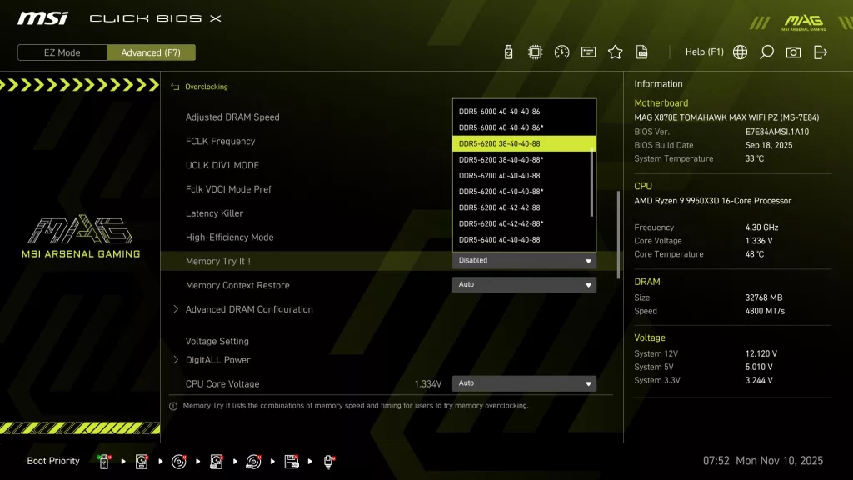Screen dimensions: 853x480
Task: Click Help (F1)
Action: (704, 51)
